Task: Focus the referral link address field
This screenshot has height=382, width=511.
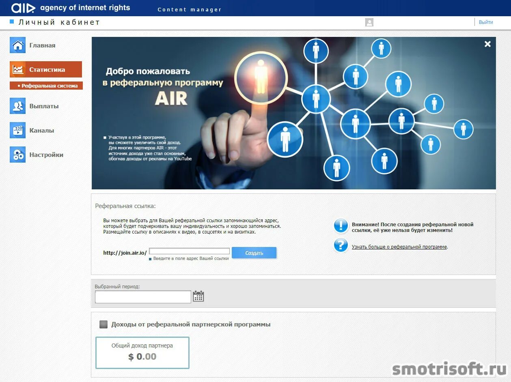Action: 190,251
